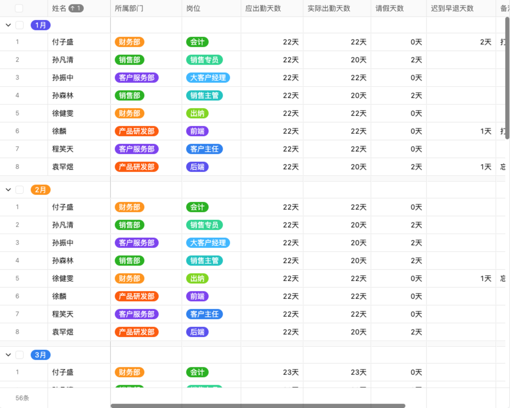Click the 3月 group label pill
This screenshot has height=408, width=510.
coord(40,354)
